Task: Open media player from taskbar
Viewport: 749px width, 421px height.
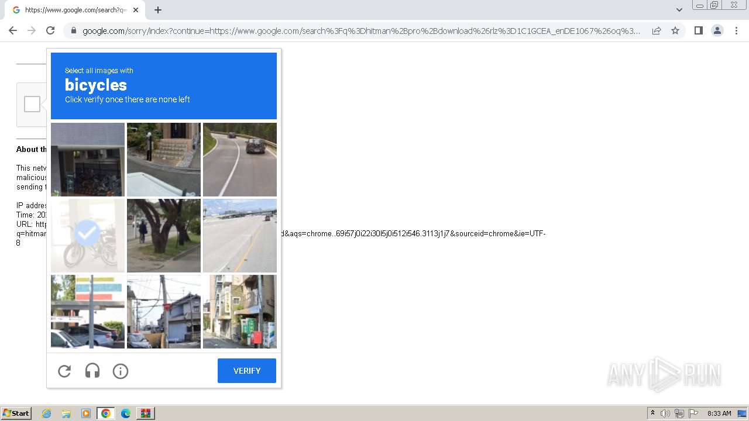Action: pos(86,413)
